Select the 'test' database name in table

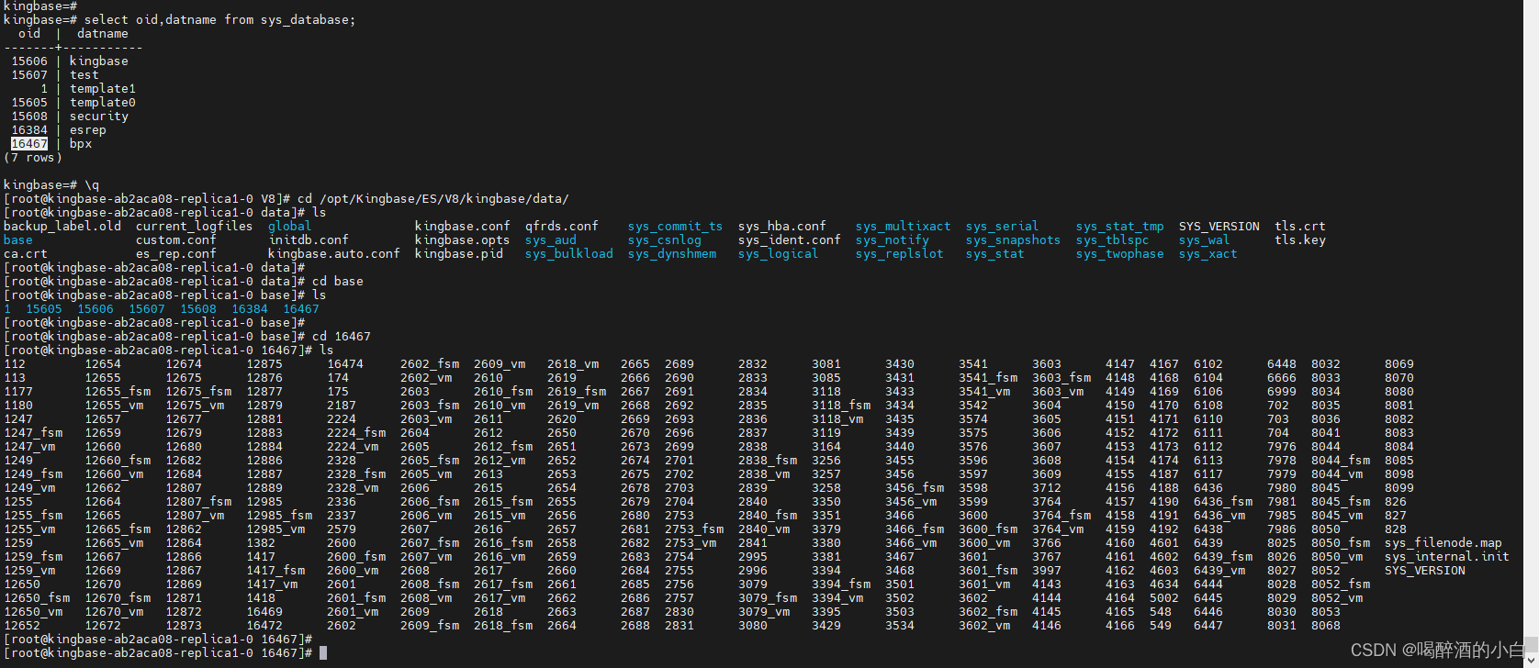pos(84,75)
